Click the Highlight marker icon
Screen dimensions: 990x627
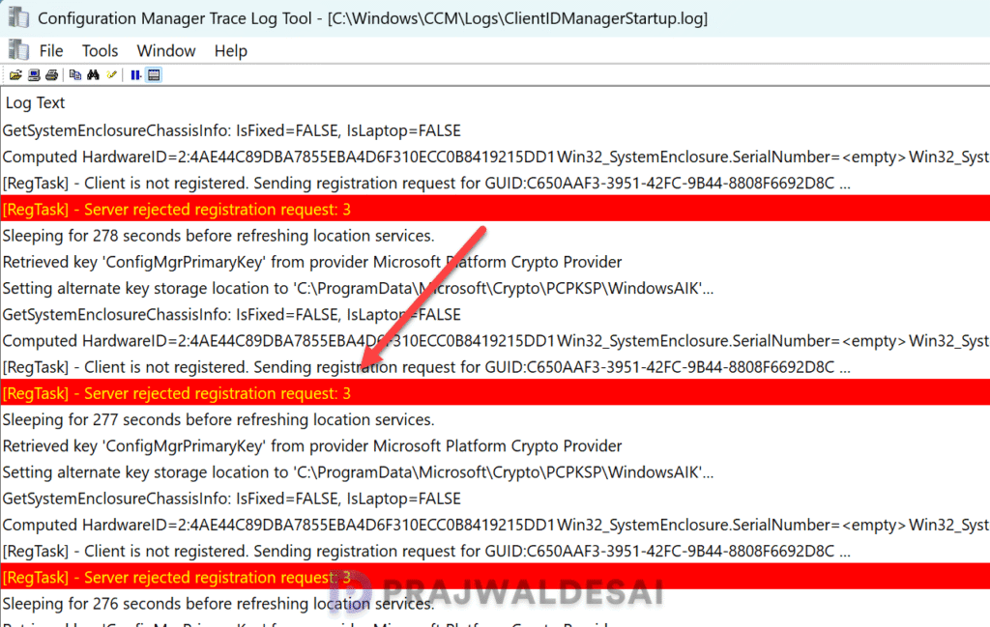112,75
